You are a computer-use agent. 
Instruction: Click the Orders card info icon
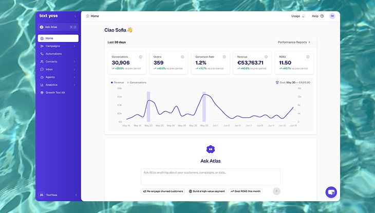tap(182, 57)
